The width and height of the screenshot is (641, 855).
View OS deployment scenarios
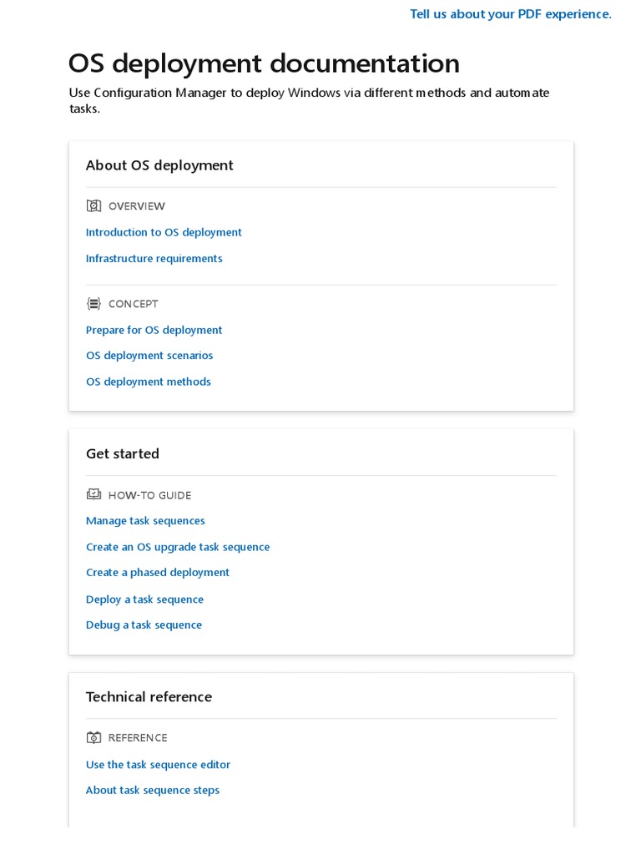(149, 356)
